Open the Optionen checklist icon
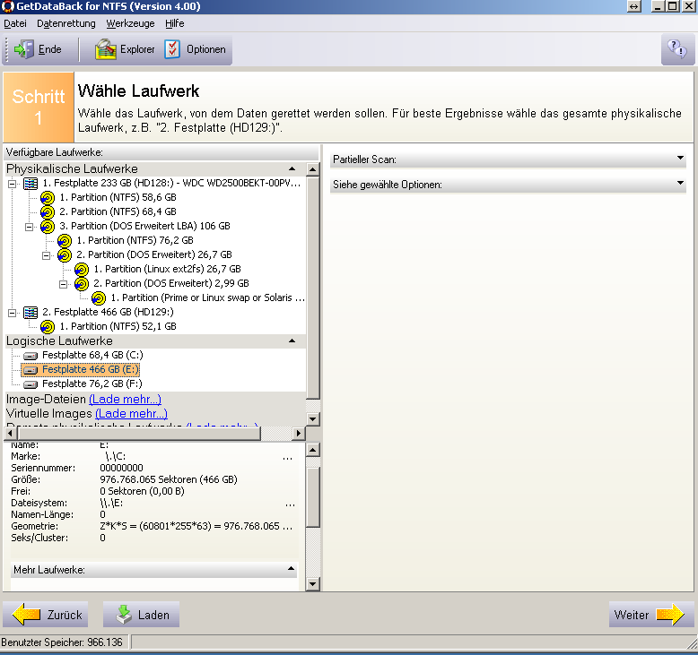Image resolution: width=698 pixels, height=655 pixels. [172, 49]
